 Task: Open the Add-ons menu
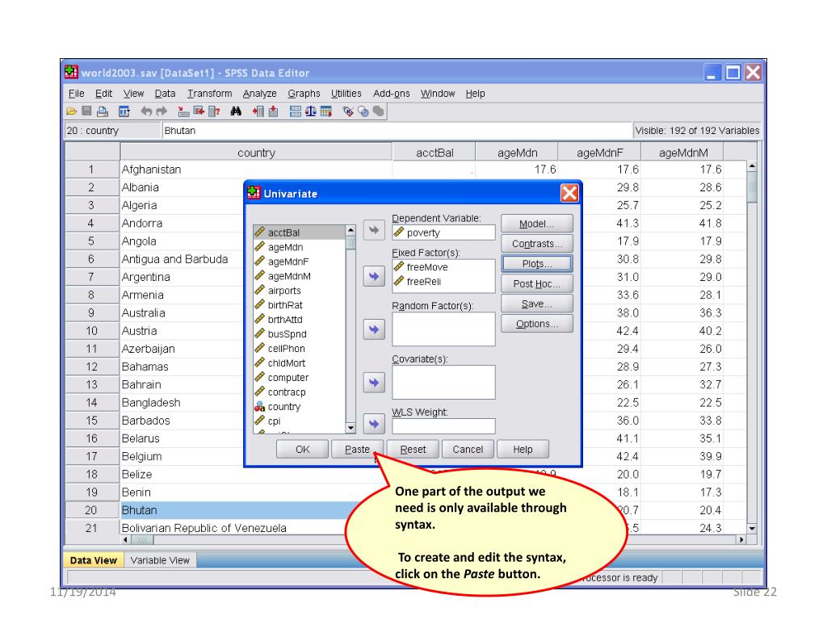click(392, 94)
